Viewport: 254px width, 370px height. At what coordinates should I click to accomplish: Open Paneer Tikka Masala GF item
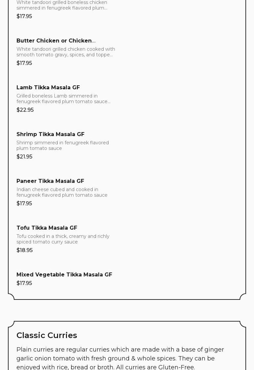pos(50,181)
